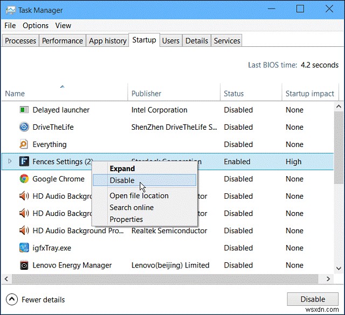Screen dimensions: 345x315
Task: Click the DriveTheLife gear icon
Action: tap(24, 127)
